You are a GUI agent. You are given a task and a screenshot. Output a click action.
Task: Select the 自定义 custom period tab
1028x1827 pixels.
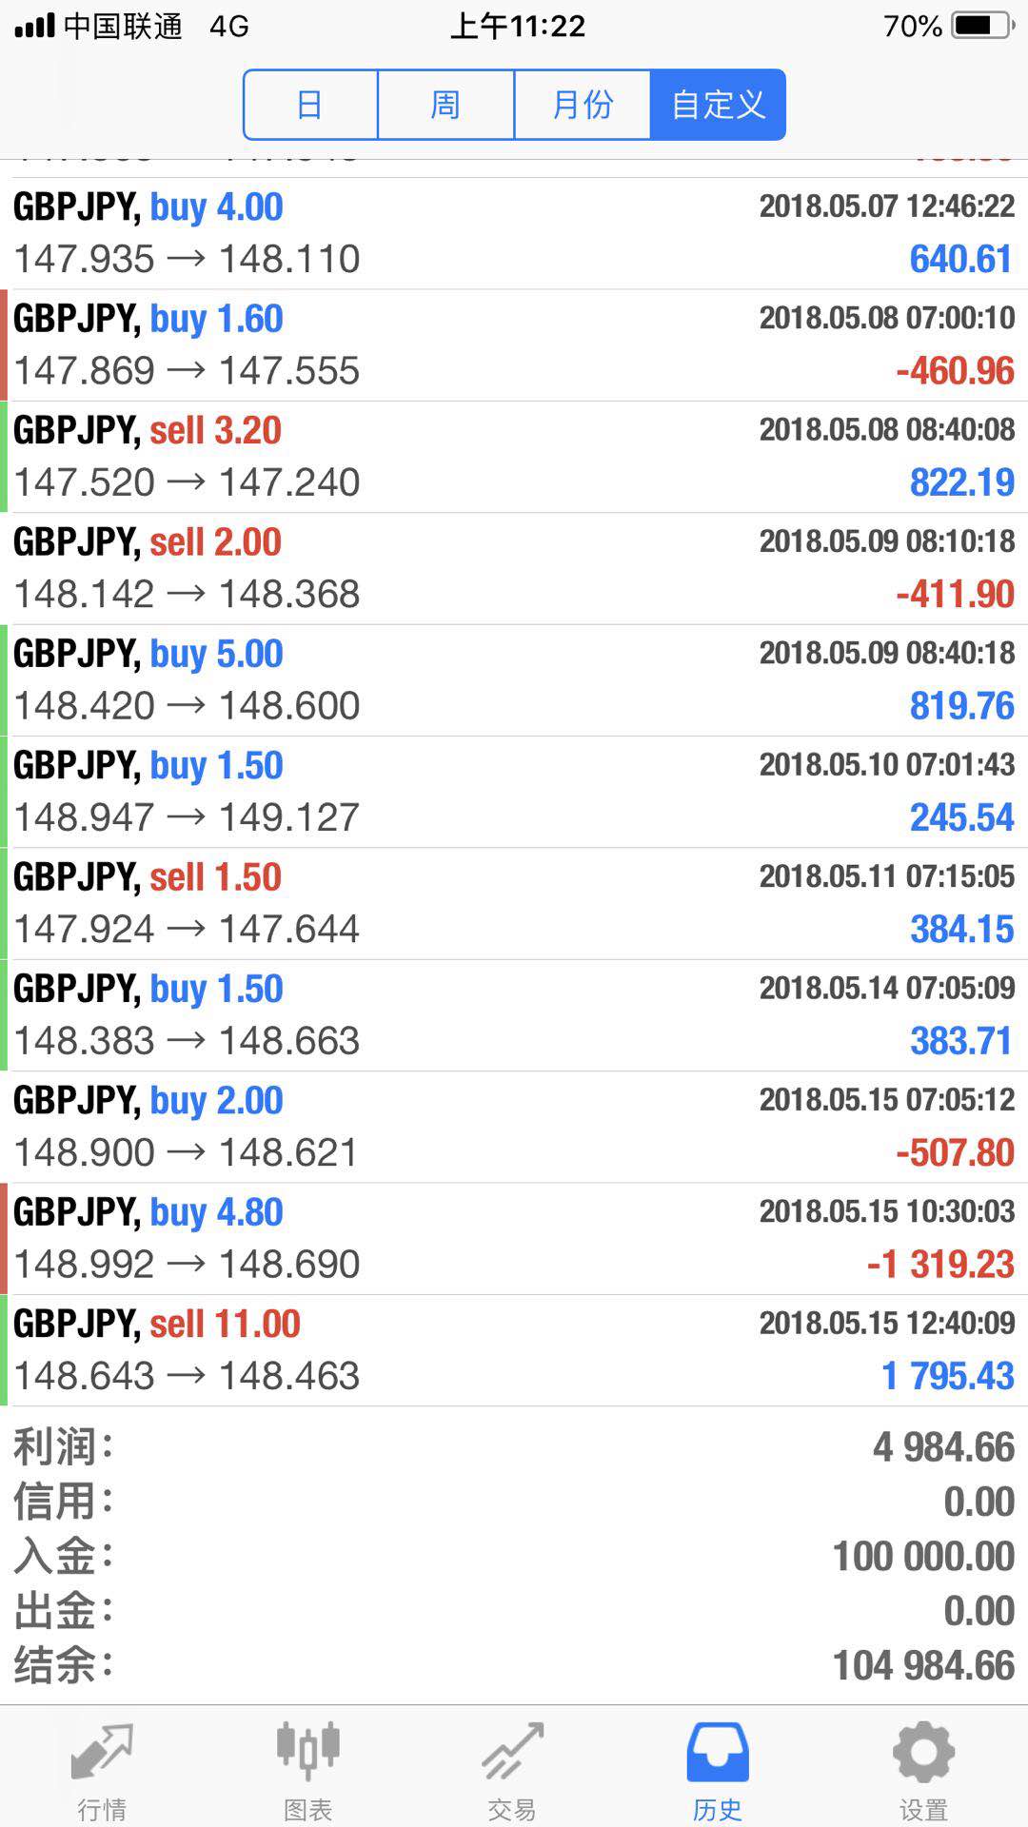(x=718, y=105)
